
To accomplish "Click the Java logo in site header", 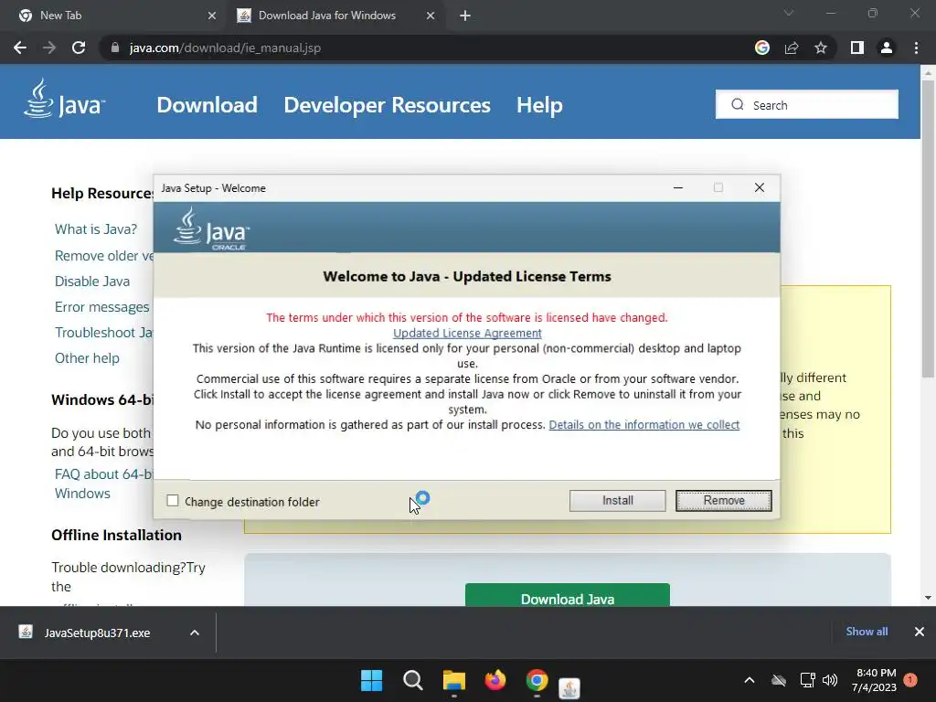I will coord(65,99).
